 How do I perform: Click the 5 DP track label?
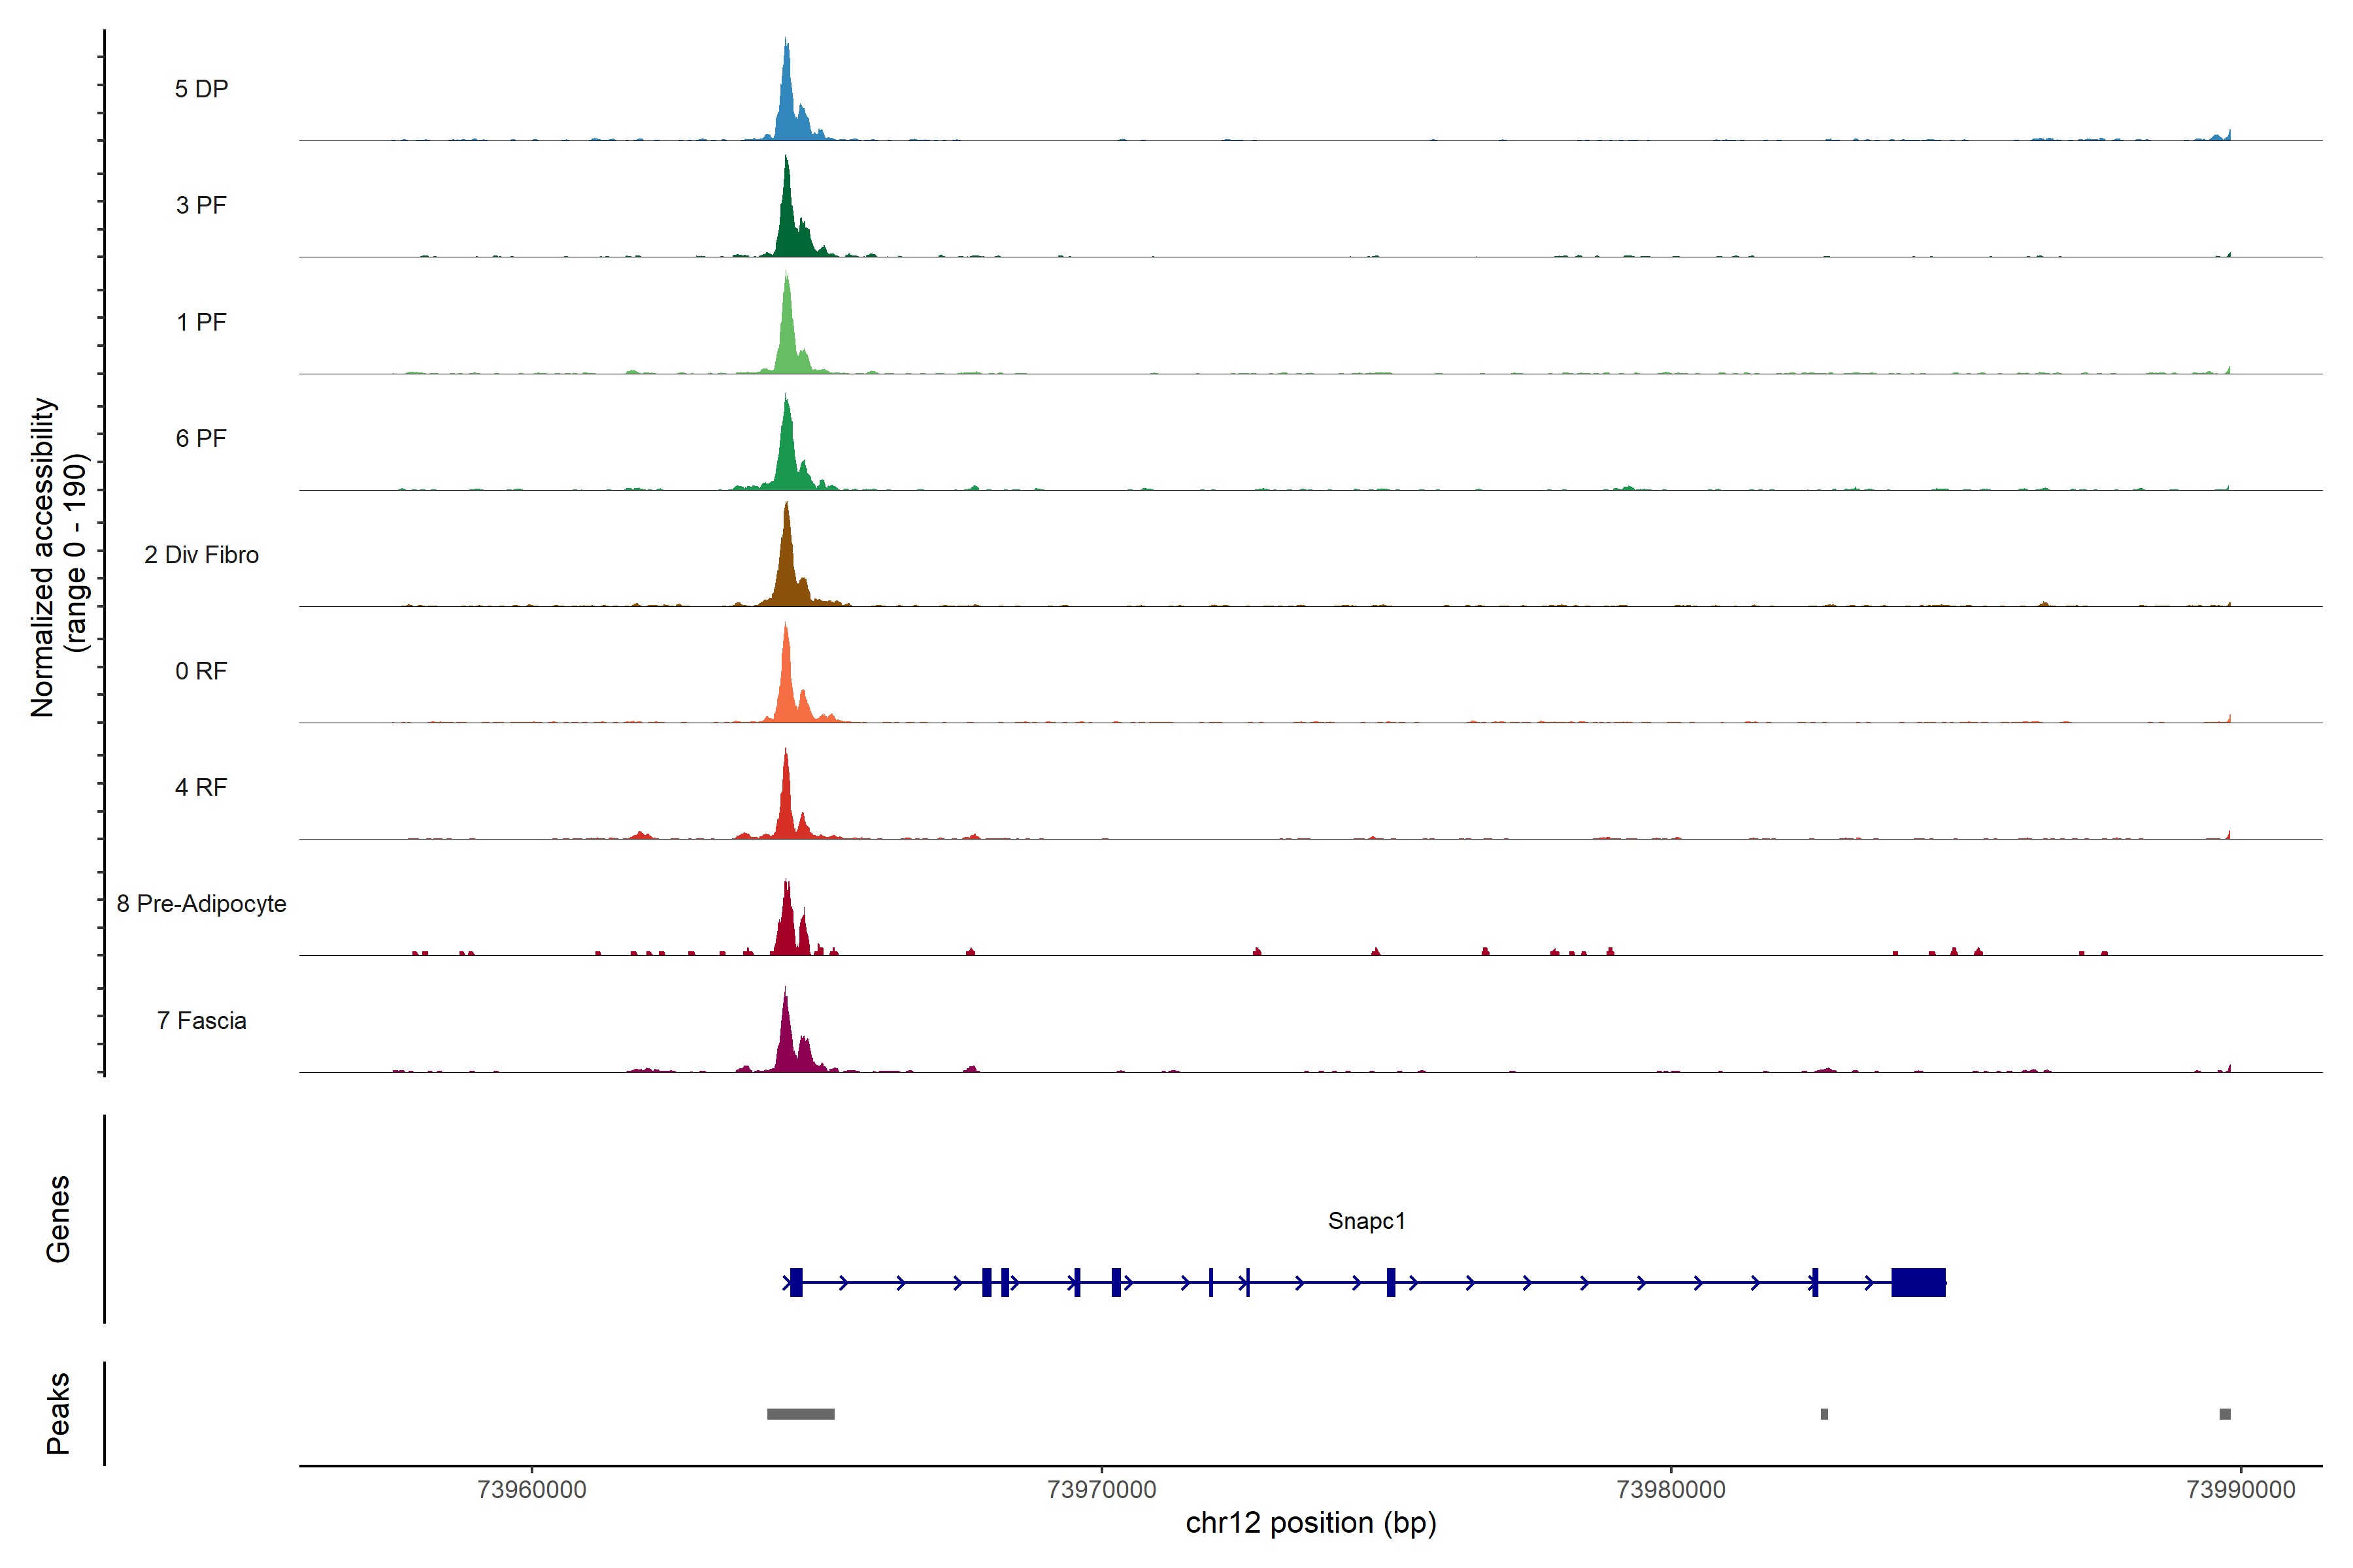click(201, 89)
